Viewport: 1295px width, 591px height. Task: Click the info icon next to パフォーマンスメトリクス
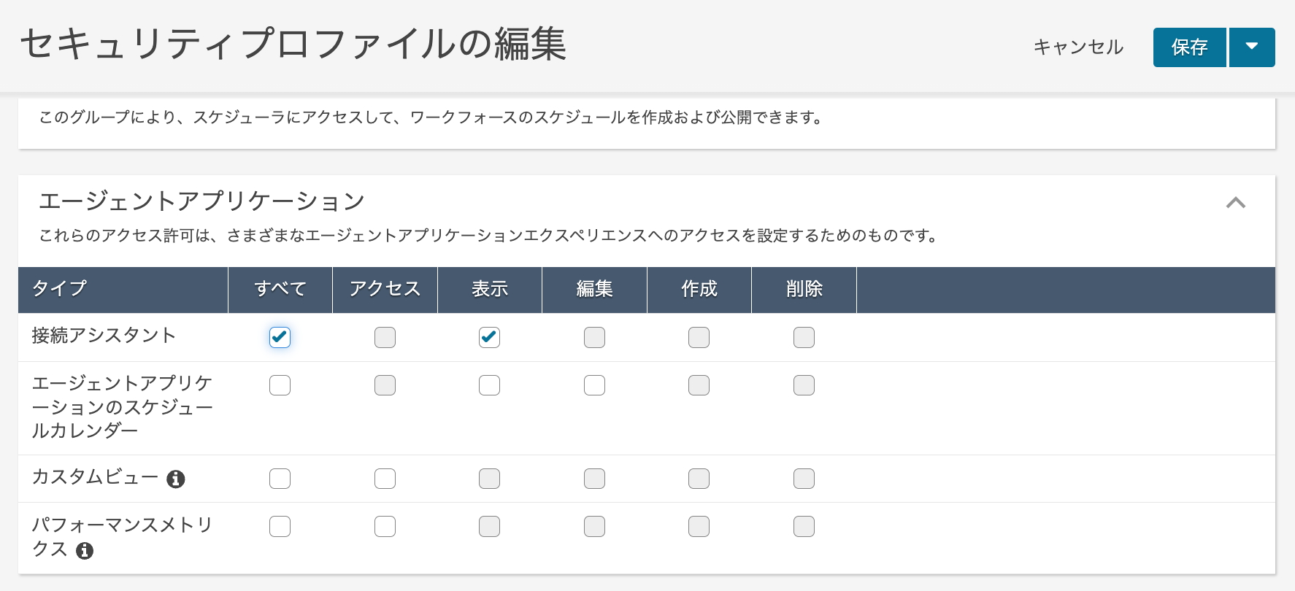tap(85, 552)
